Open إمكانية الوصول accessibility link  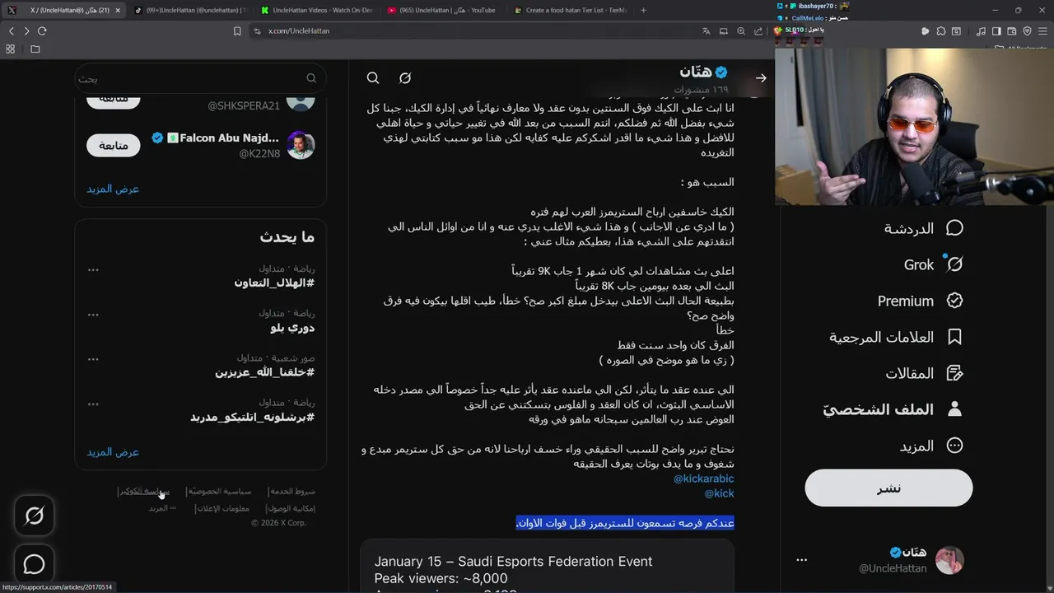pos(291,508)
